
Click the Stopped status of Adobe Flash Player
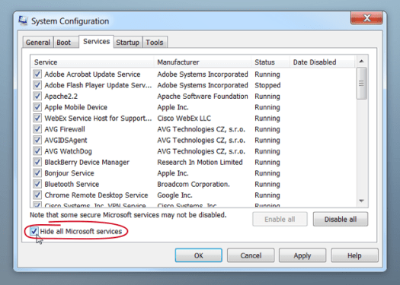coord(267,85)
